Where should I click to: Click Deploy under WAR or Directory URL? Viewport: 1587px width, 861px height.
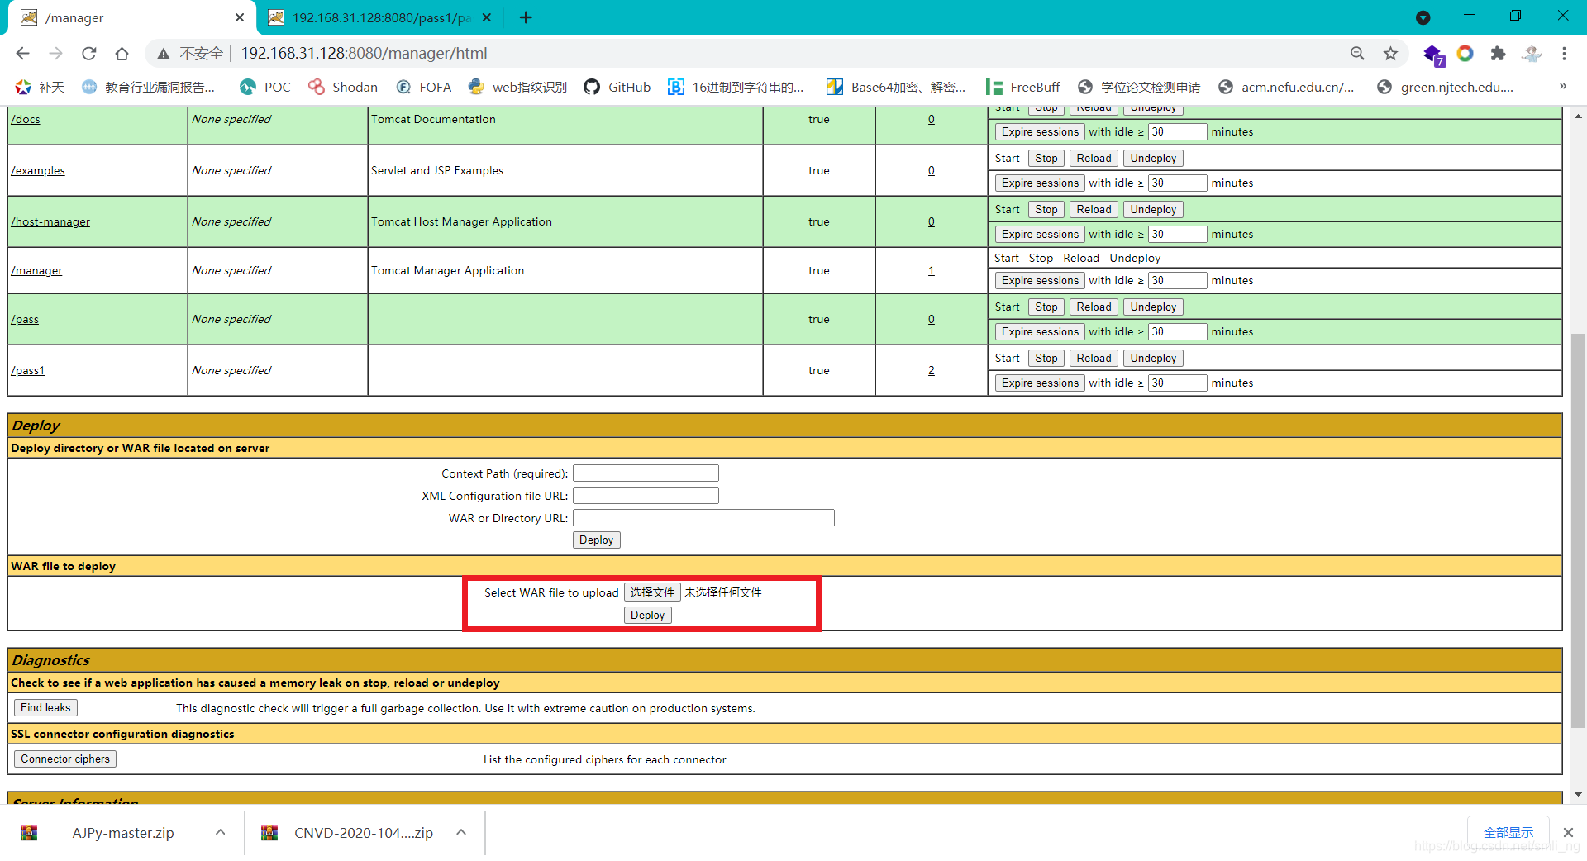coord(596,540)
